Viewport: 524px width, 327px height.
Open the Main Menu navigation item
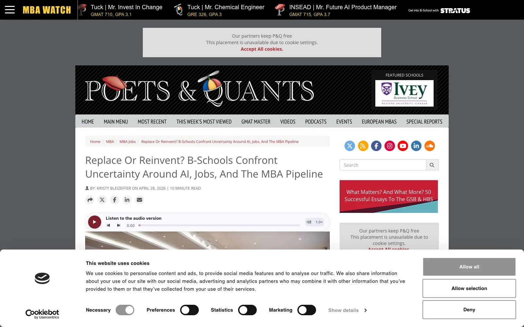[x=116, y=122]
